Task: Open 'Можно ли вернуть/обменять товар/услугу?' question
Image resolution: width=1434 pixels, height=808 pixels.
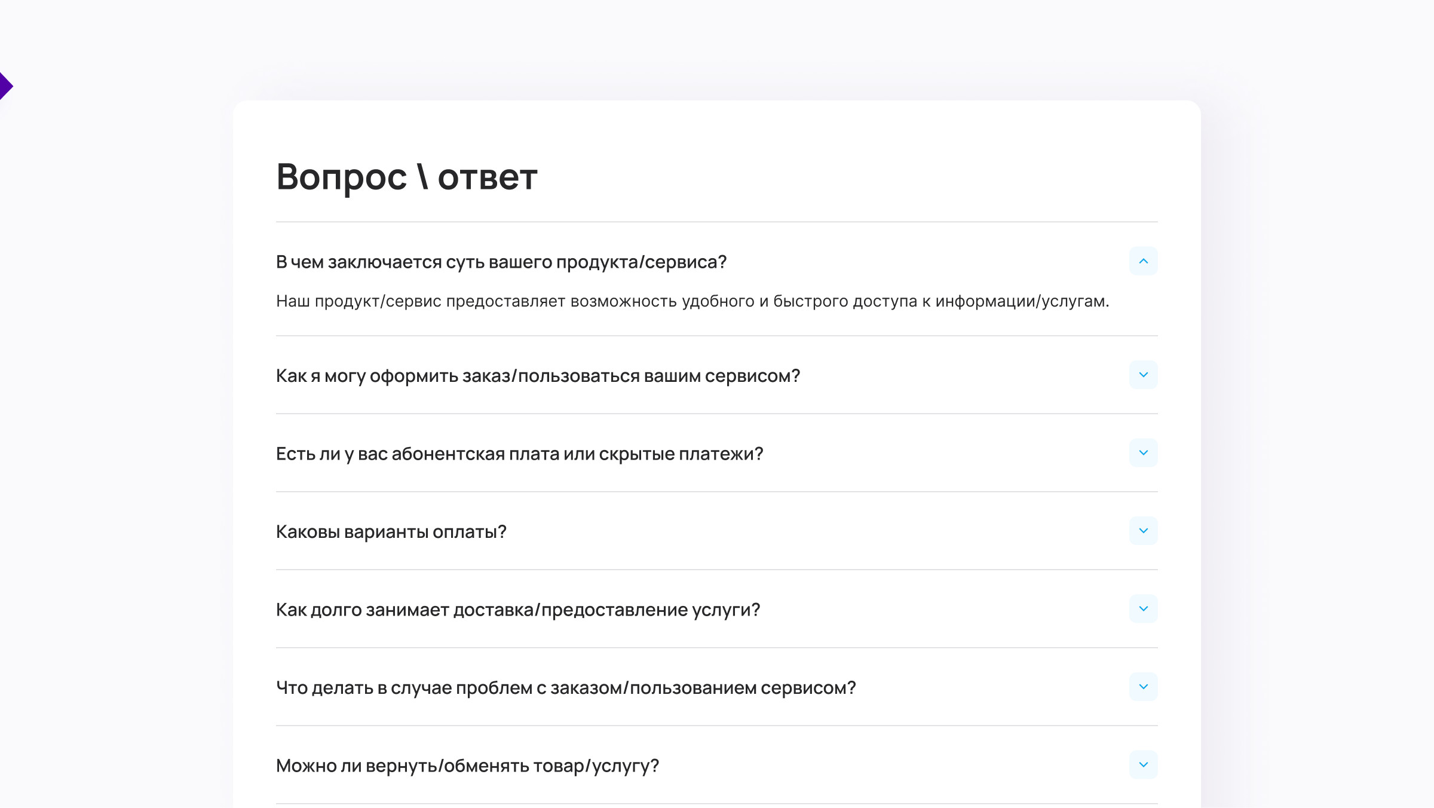Action: click(467, 766)
